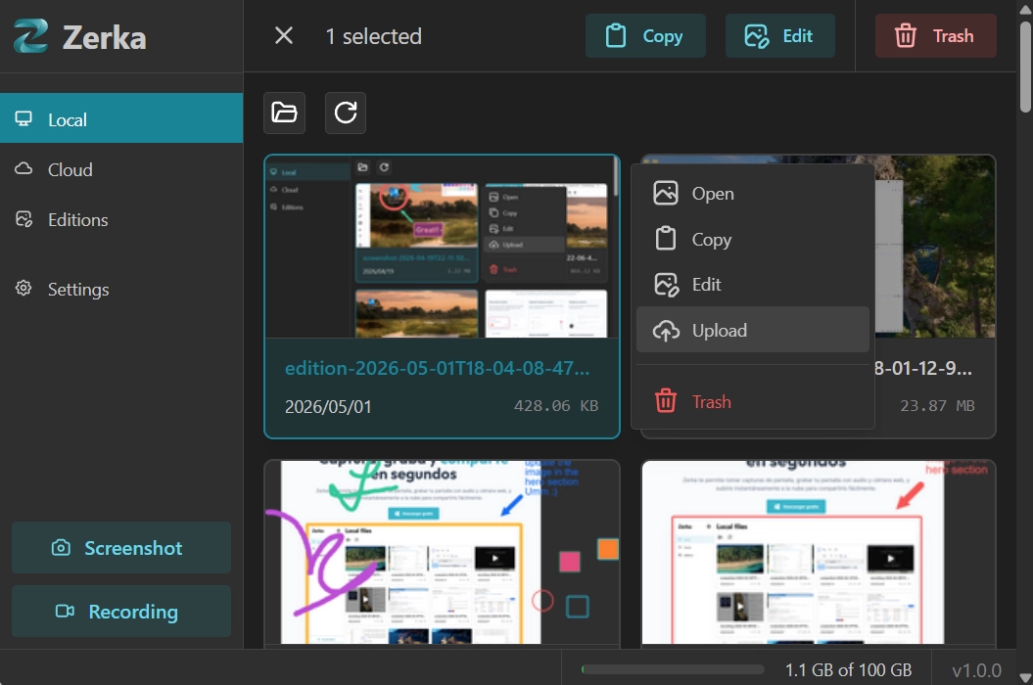Screen dimensions: 1033x685
Task: Click the storage usage progress bar
Action: [674, 670]
